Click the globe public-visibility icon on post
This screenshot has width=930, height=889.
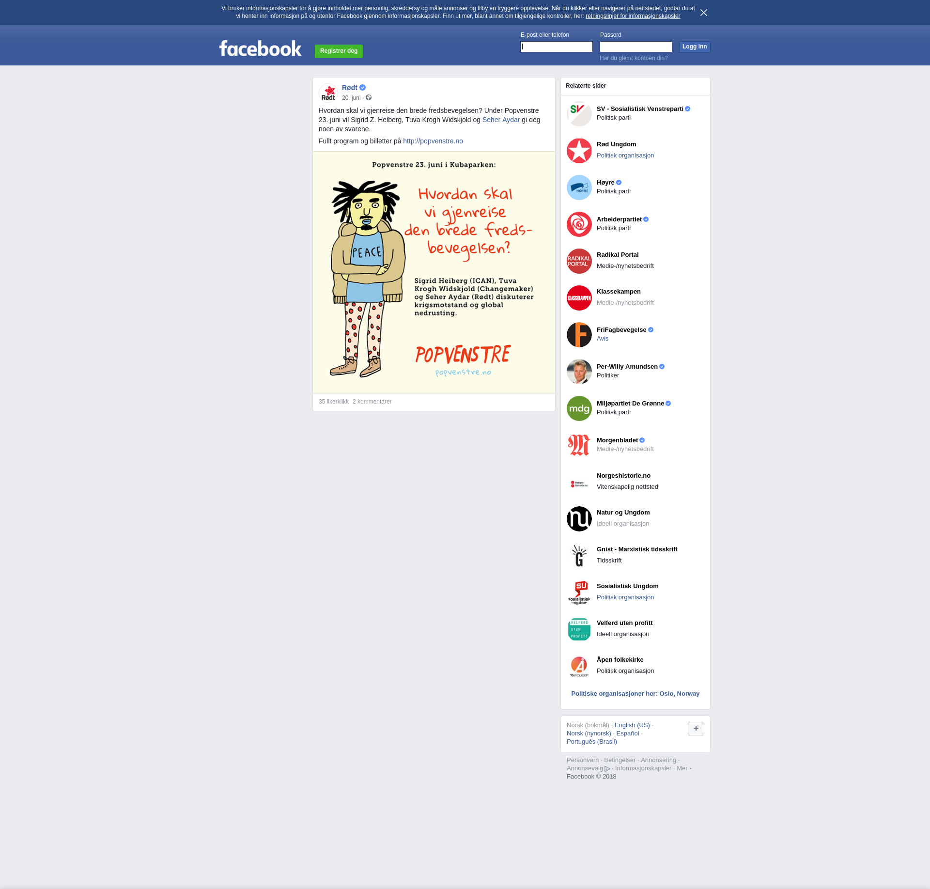369,98
